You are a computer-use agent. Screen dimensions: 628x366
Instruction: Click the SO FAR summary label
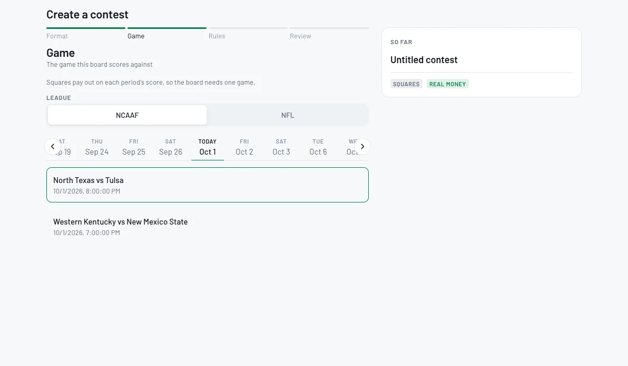(x=401, y=42)
